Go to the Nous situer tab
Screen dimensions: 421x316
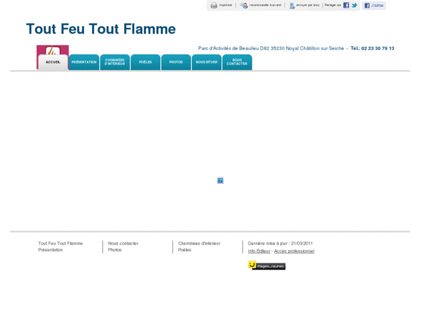point(207,62)
